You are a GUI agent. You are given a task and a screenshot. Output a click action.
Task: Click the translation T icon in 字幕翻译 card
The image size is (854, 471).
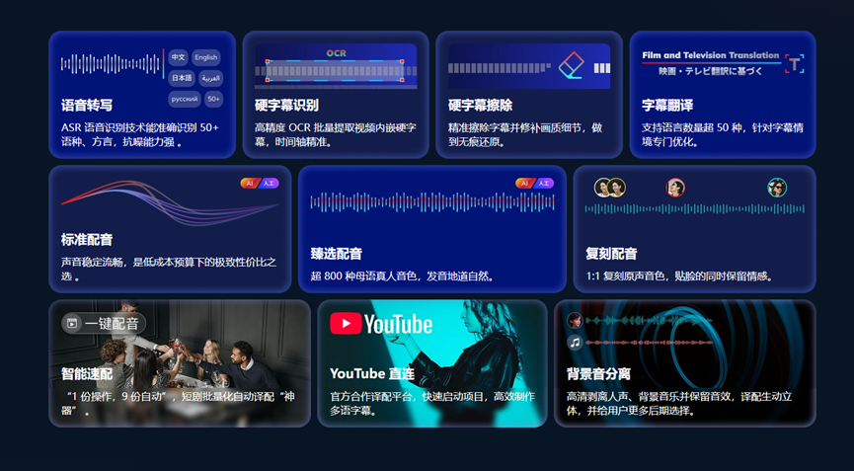795,64
